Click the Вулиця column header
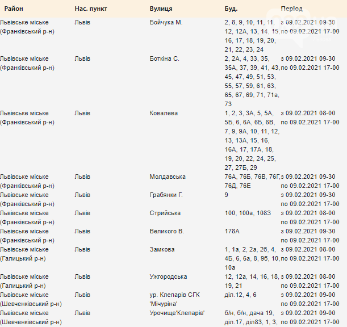The image size is (347, 327). click(161, 9)
